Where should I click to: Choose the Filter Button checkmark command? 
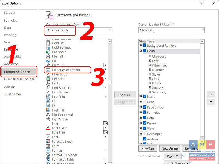(x=48, y=74)
